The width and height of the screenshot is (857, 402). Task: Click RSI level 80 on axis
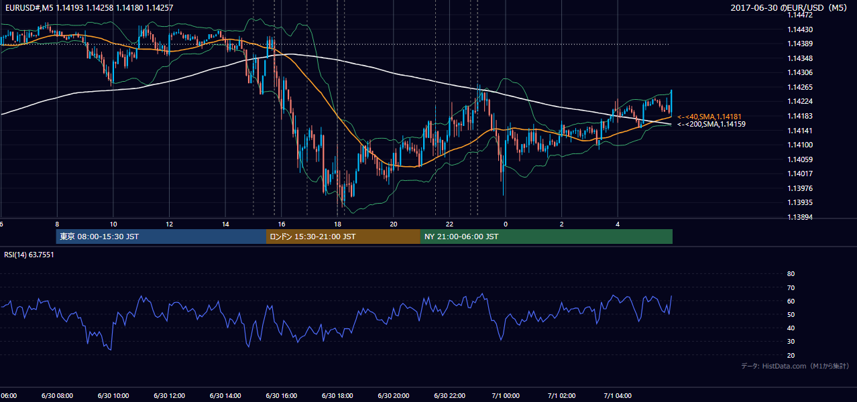click(791, 274)
